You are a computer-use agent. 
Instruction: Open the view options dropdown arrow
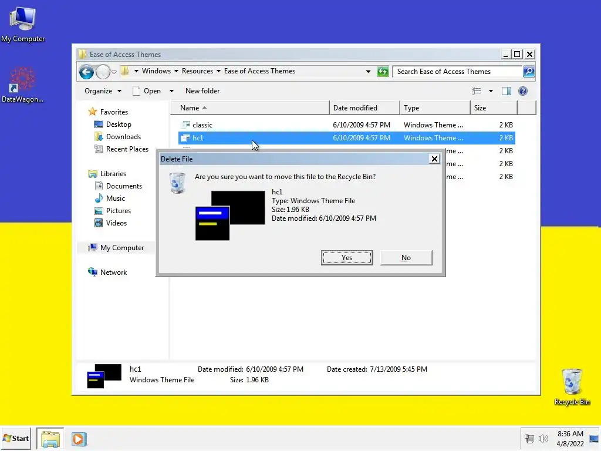[x=491, y=91]
